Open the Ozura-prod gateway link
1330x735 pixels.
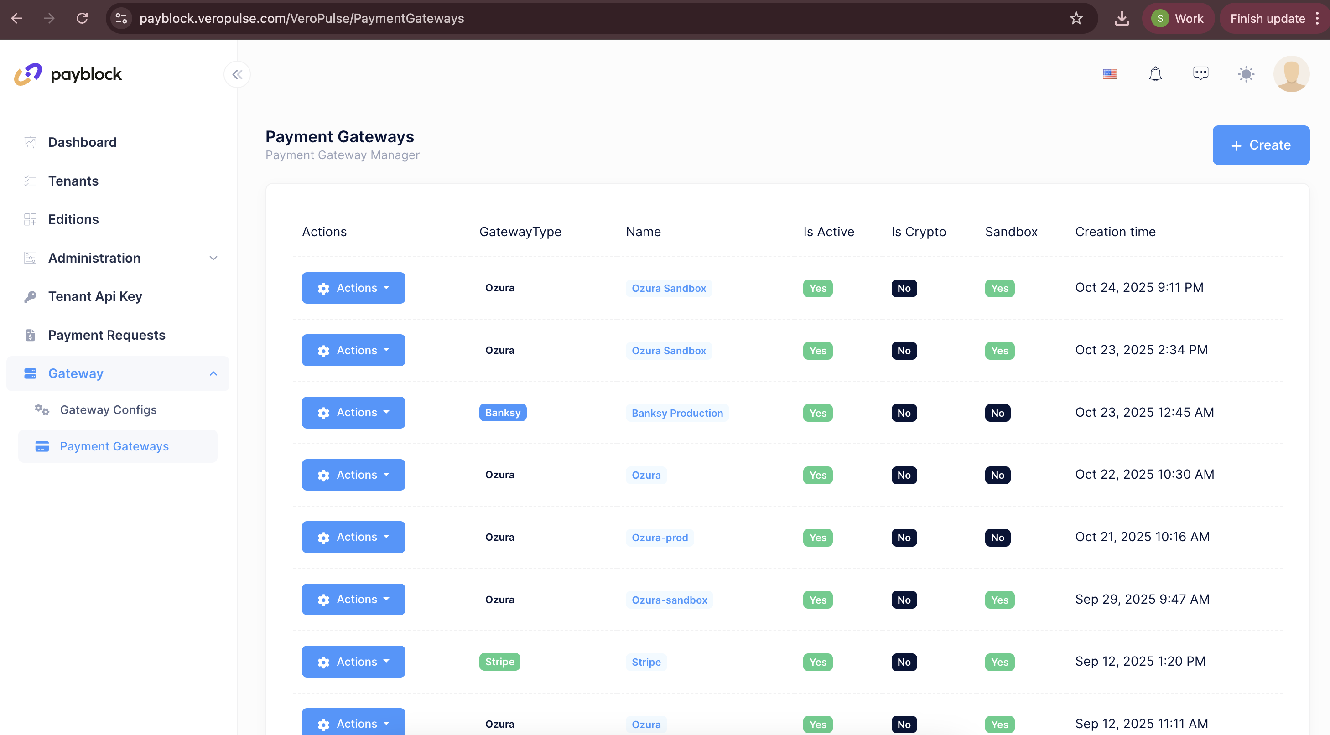[x=660, y=537]
